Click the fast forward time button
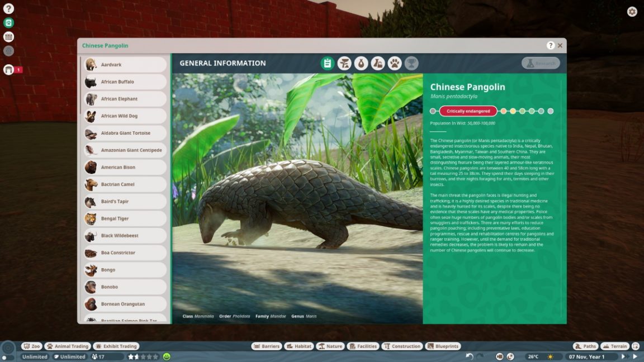644x362 pixels. [624, 356]
